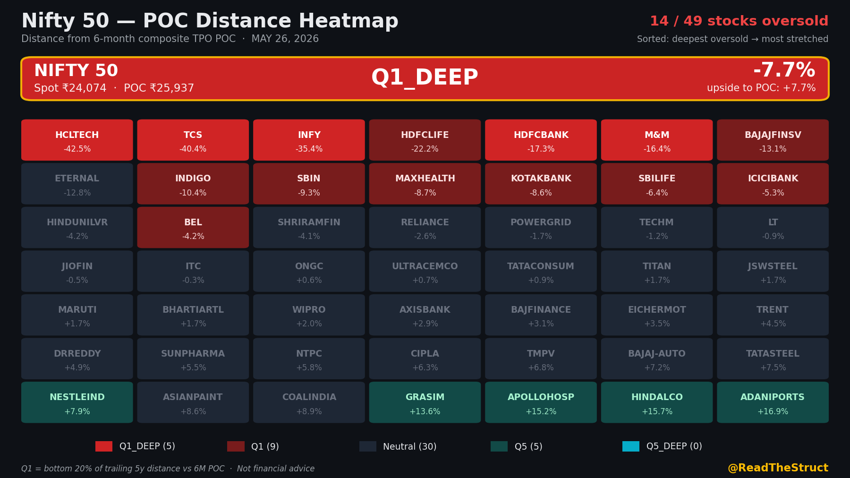Select the SHRIRAMFIN -4.1% tile
This screenshot has height=478, width=850.
[x=309, y=228]
